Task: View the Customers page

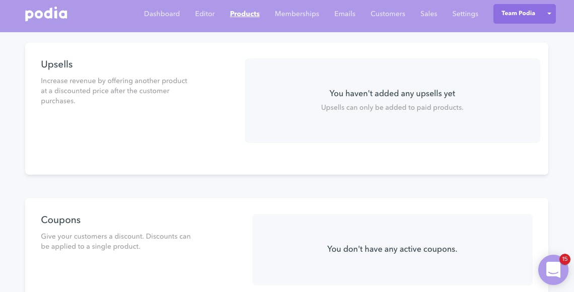Action: [388, 14]
